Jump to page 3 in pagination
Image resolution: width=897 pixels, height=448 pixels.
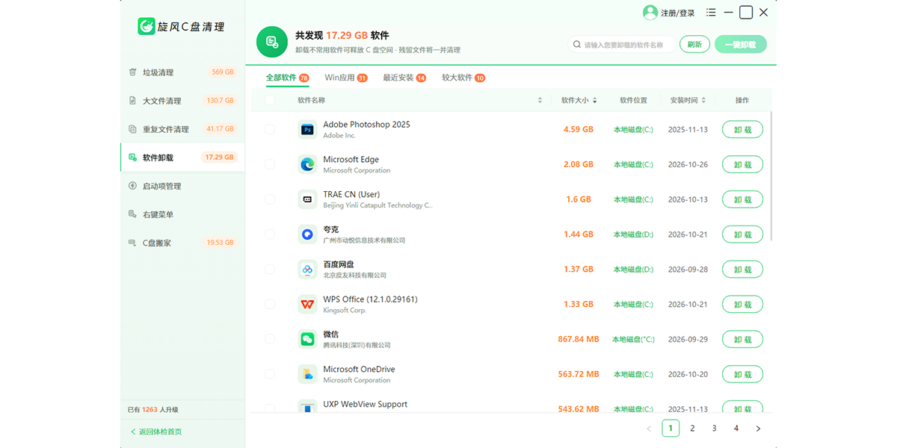715,429
